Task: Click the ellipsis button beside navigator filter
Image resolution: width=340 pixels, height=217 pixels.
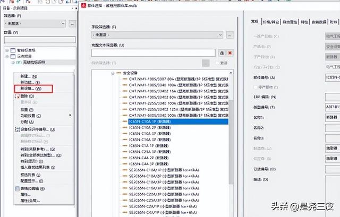Action: (x=72, y=23)
